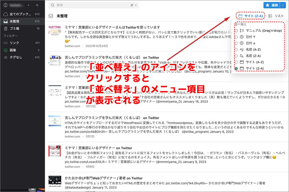Open 全てのブックマーク cloud icon in sidebar
The image size is (289, 192).
pos(6,14)
